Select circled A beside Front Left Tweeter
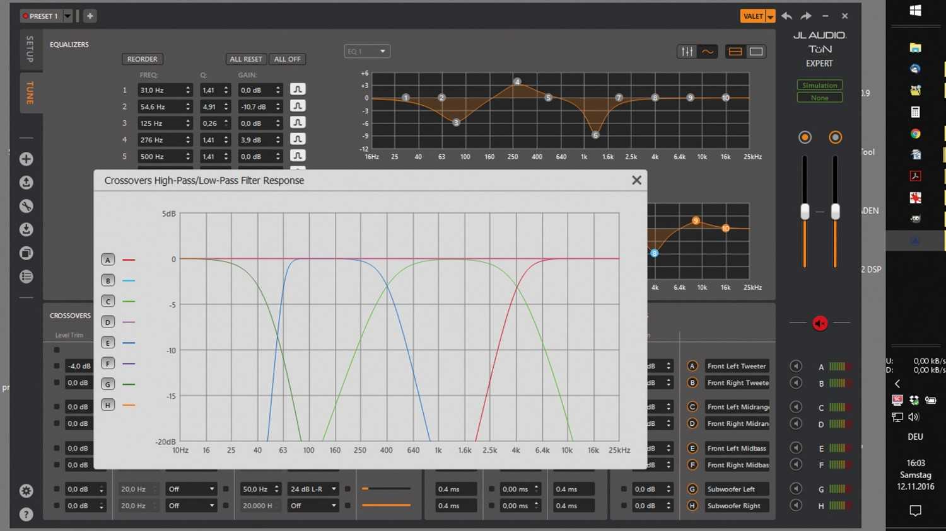This screenshot has height=531, width=946. [692, 366]
